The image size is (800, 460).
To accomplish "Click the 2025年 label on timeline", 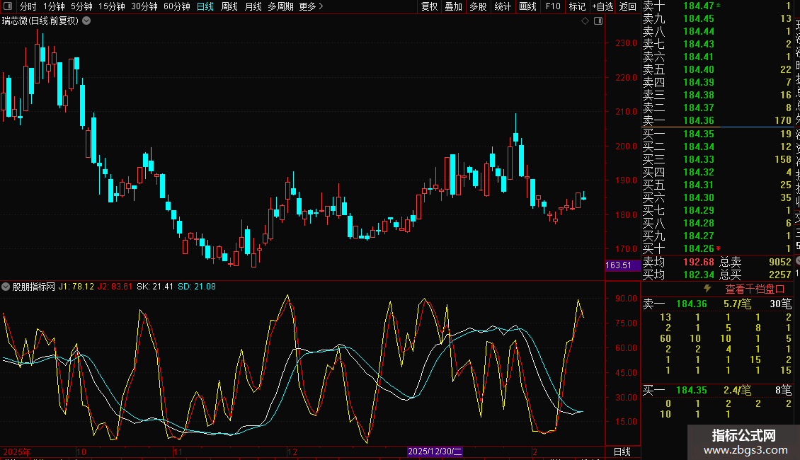I will pos(17,452).
